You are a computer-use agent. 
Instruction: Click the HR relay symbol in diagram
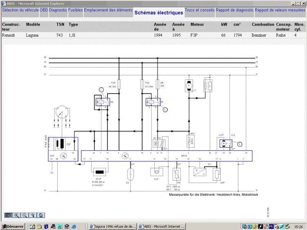103,102
